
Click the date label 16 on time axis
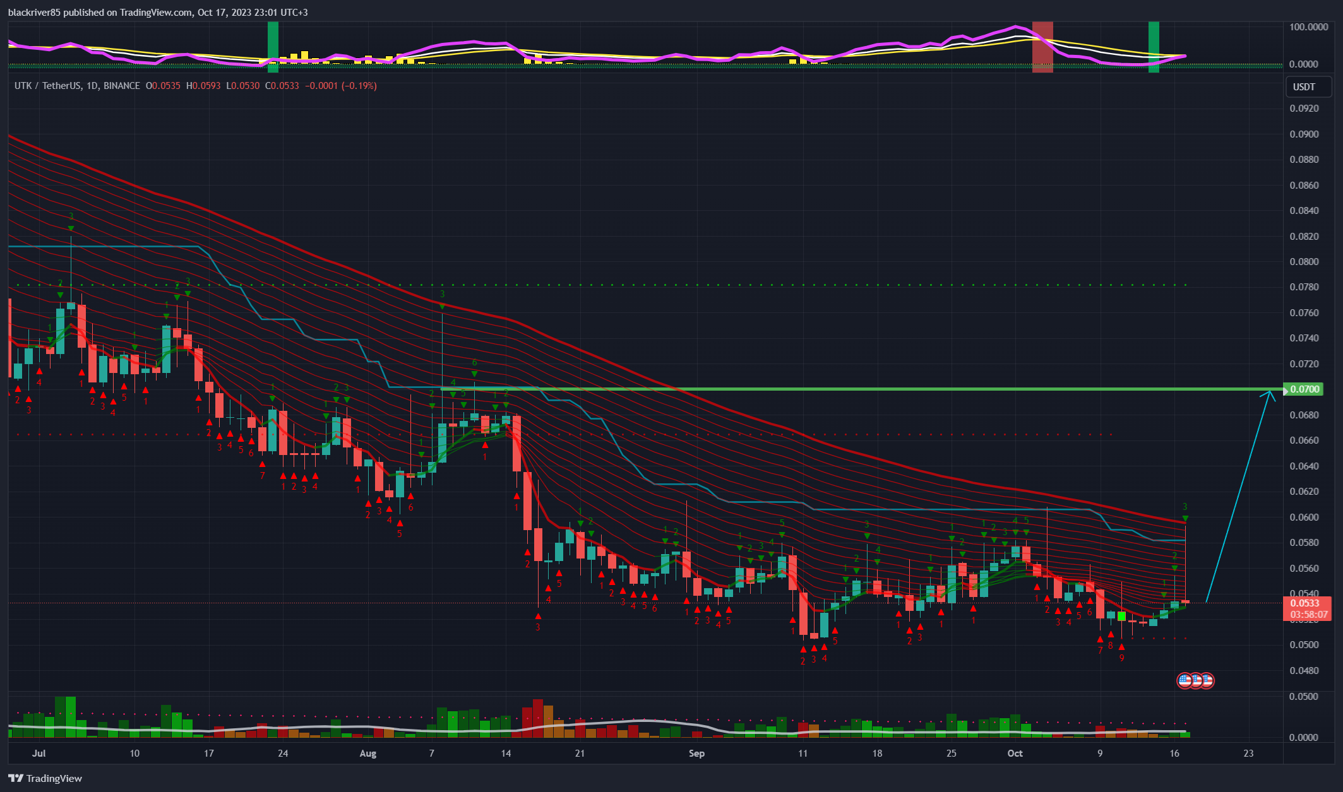[x=1174, y=753]
